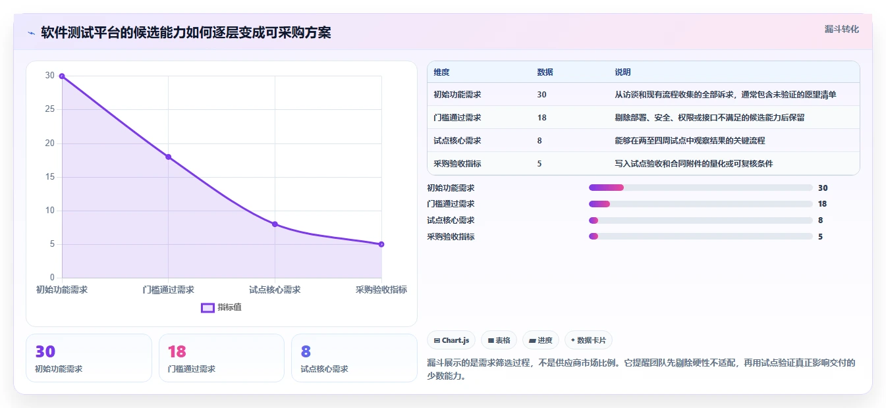Viewport: 886px width, 408px height.
Task: Click the table cell with value 18
Action: [541, 118]
